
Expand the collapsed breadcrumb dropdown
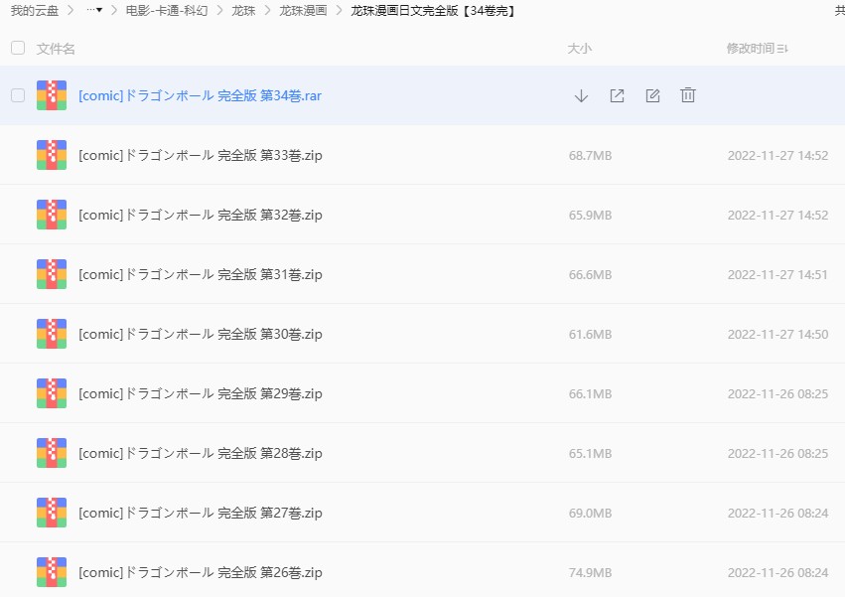92,10
